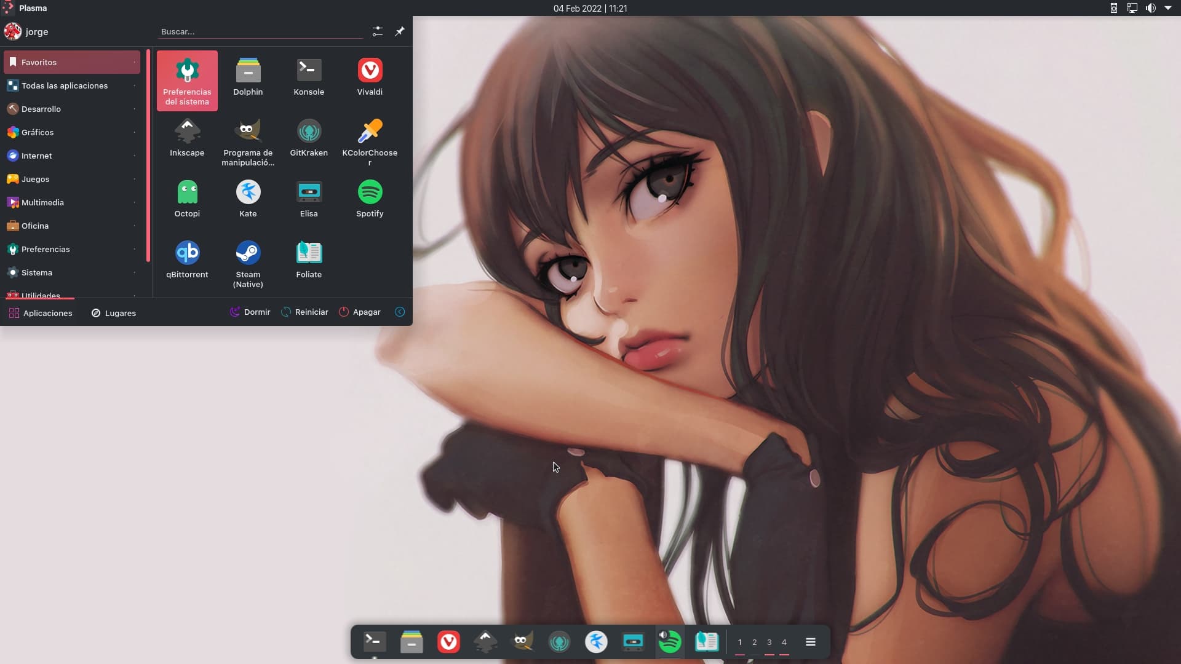
Task: Launch Programa de manipulación (GIMP) in menu
Action: tap(248, 143)
